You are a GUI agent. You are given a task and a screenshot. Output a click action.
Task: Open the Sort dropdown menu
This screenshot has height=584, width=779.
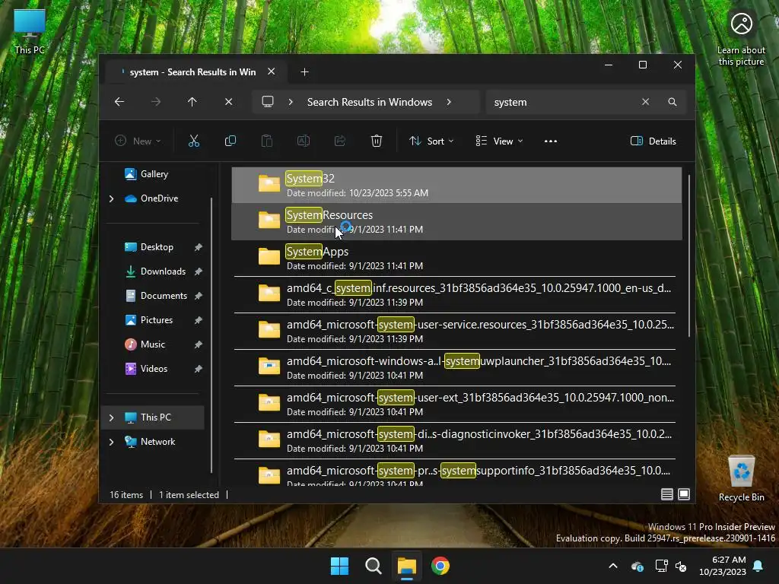431,141
